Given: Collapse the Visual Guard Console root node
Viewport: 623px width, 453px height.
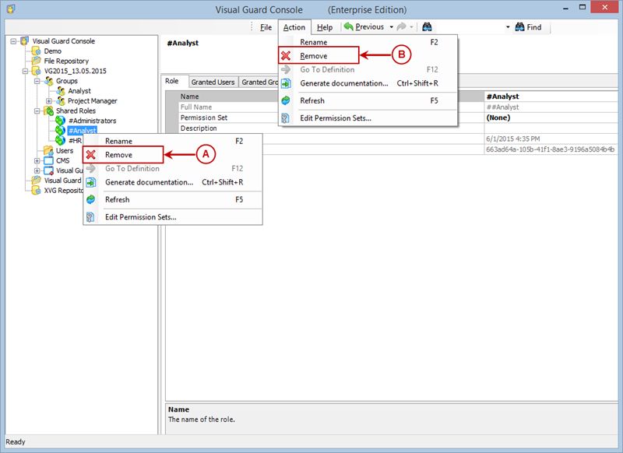Looking at the screenshot, I should (x=13, y=41).
